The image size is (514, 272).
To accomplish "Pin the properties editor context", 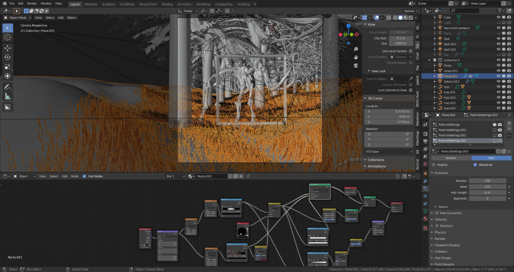I will click(x=509, y=115).
